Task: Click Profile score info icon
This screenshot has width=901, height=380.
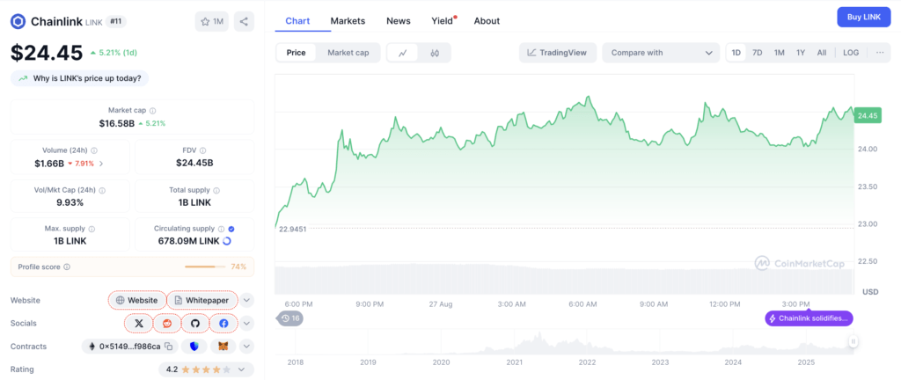Action: click(x=67, y=267)
